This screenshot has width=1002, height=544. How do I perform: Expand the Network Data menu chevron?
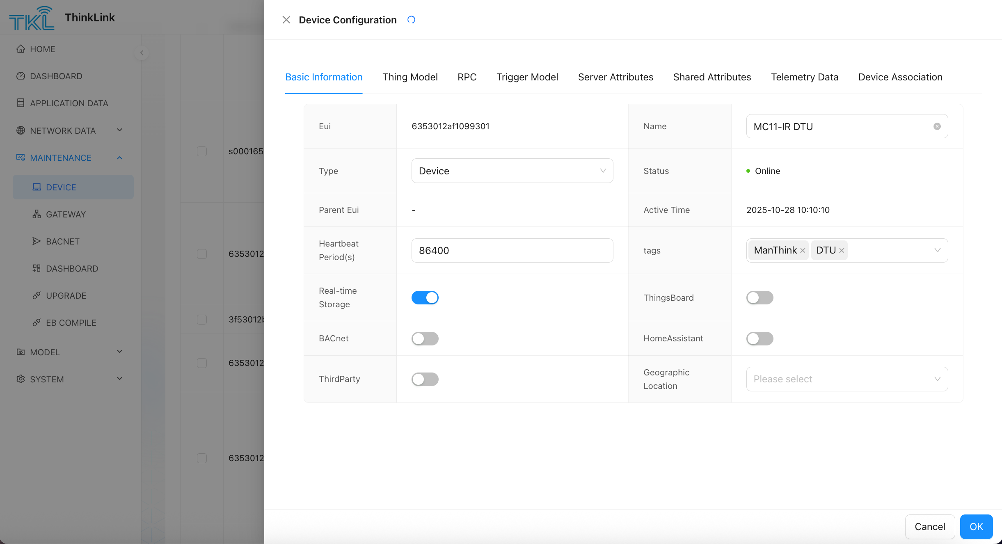[x=119, y=130]
